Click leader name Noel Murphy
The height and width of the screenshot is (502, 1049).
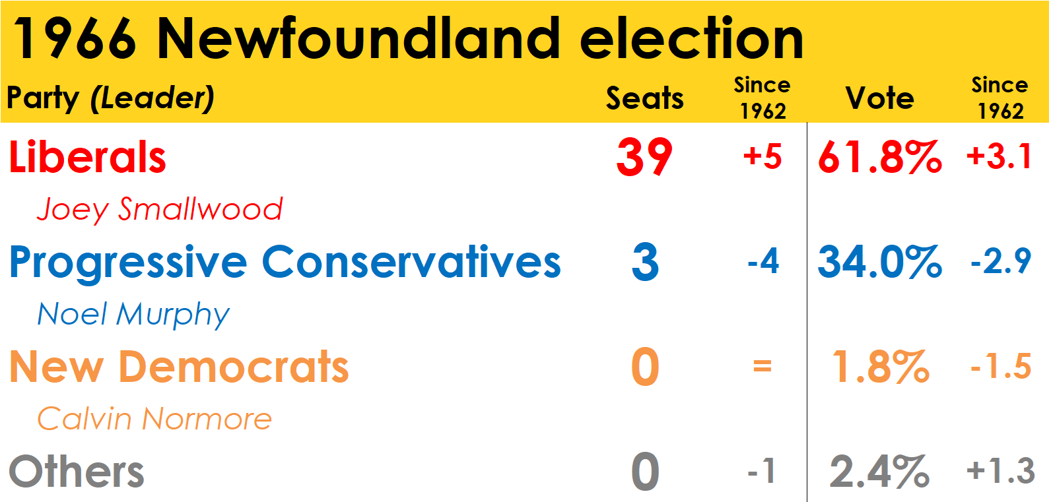tap(133, 315)
